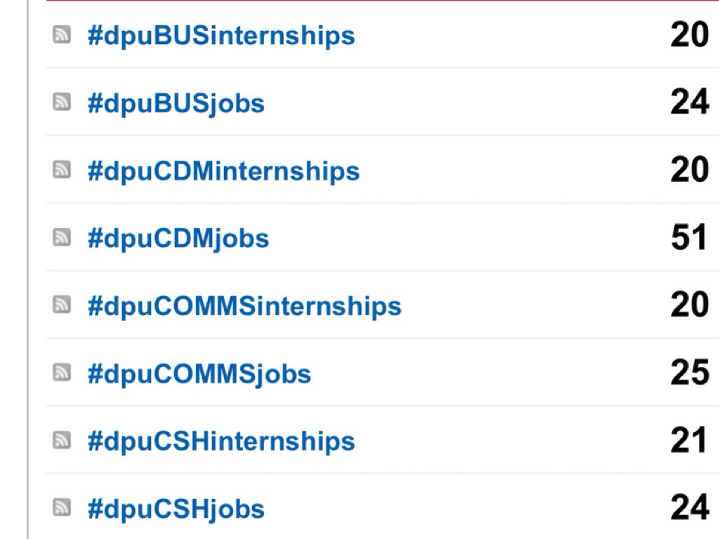Click the count 24 beside #dpuBUSjobs
The image size is (719, 539).
click(689, 102)
